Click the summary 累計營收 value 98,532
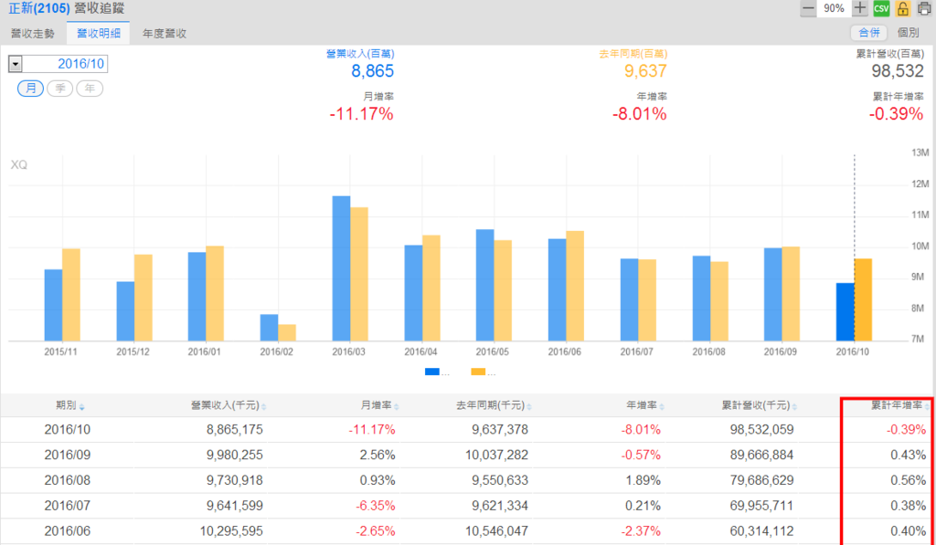The image size is (936, 545). 898,71
